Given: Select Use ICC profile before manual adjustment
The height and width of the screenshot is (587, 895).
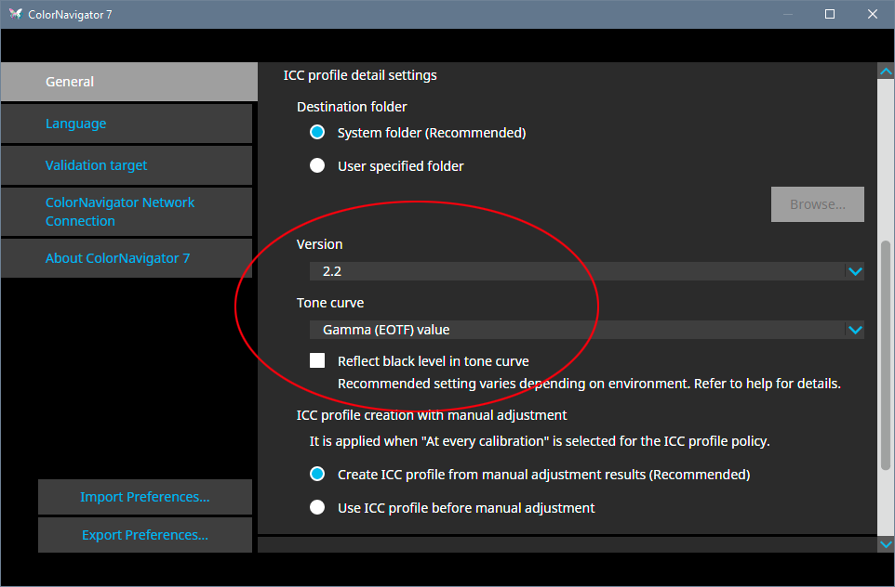Looking at the screenshot, I should click(x=316, y=507).
